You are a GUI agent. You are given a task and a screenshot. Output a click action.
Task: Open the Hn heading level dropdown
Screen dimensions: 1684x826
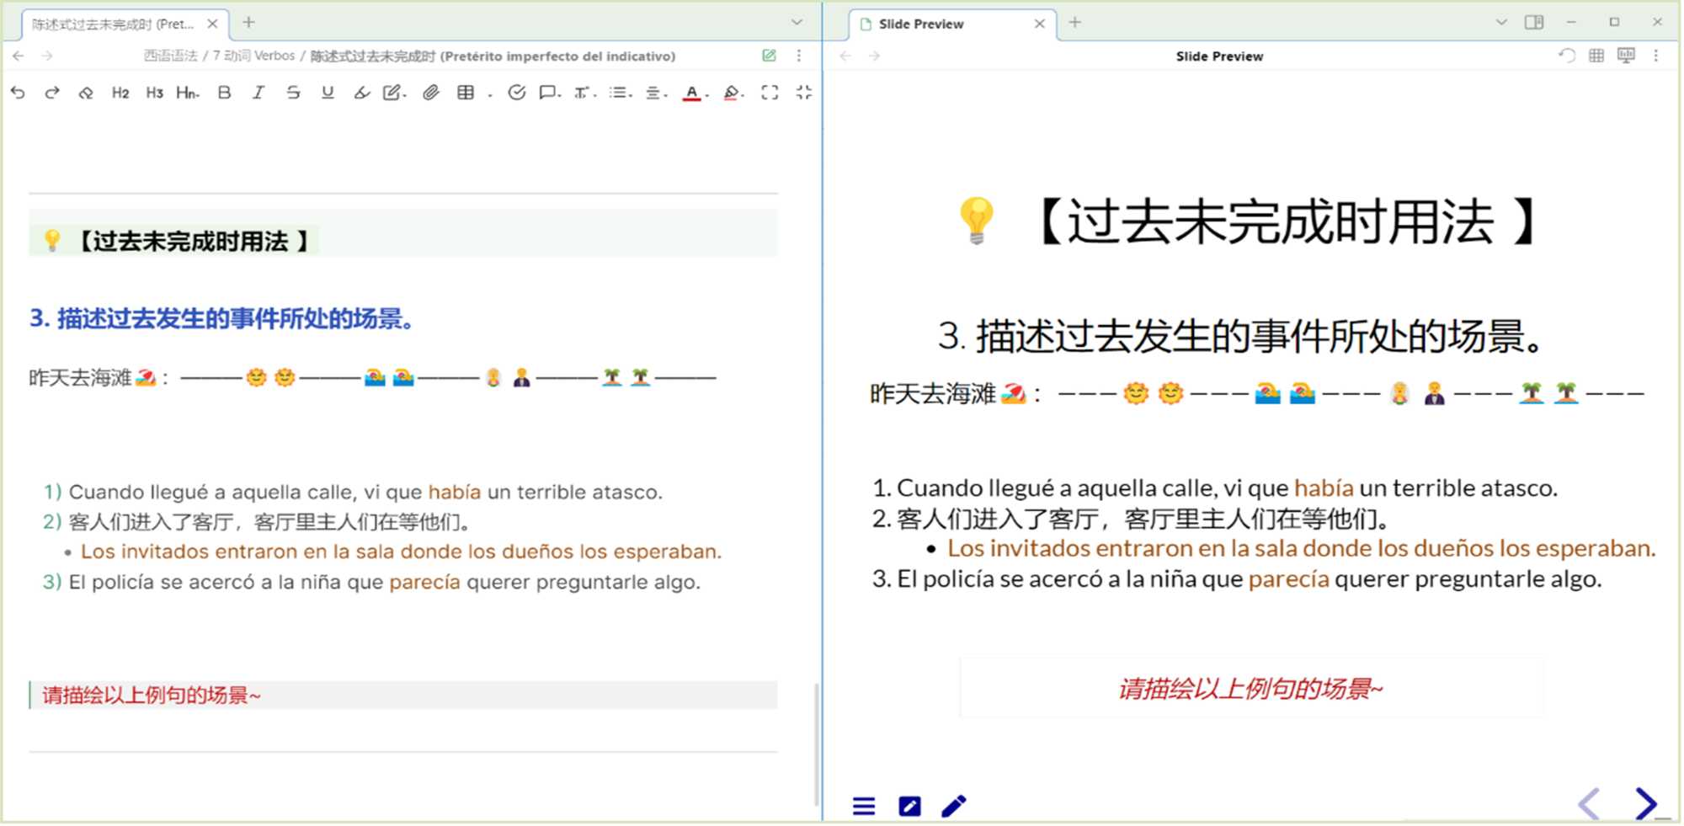point(188,93)
